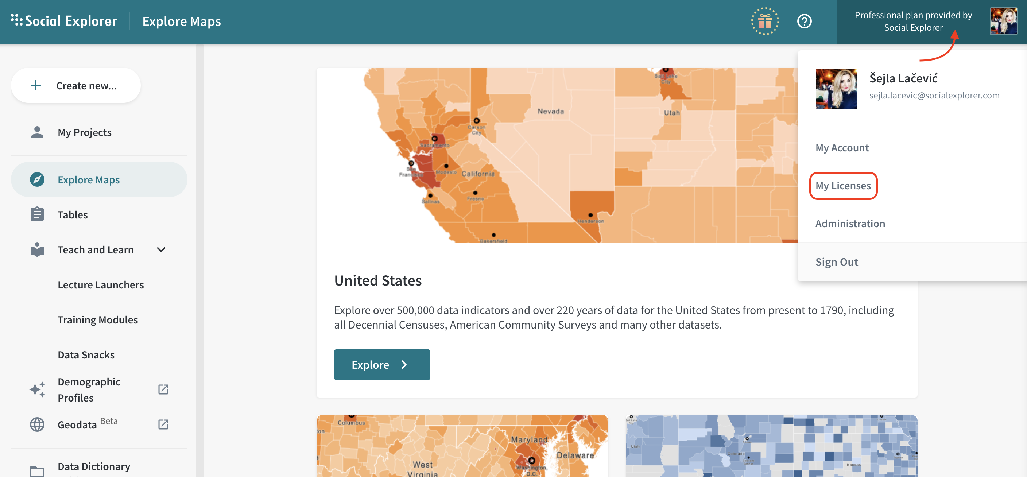Screen dimensions: 1027x477
Task: Click Sign Out in profile menu
Action: point(836,262)
